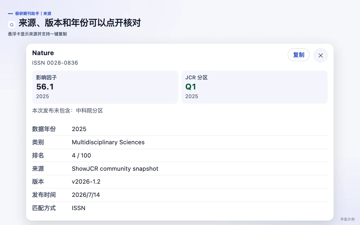Select "Multidisciplinary Sciences" category value

point(108,142)
